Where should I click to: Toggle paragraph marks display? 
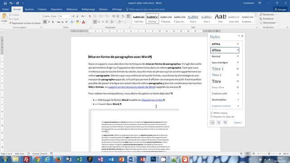click(x=128, y=16)
